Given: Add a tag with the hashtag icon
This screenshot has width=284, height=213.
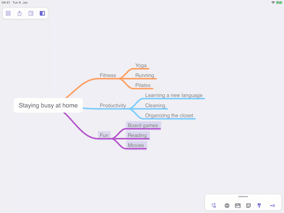Looking at the screenshot, I should (248, 205).
